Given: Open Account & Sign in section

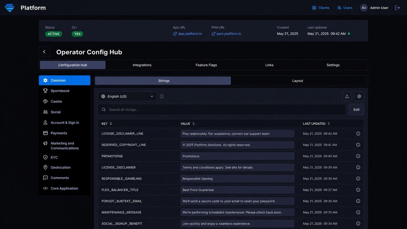Looking at the screenshot, I should pos(64,122).
